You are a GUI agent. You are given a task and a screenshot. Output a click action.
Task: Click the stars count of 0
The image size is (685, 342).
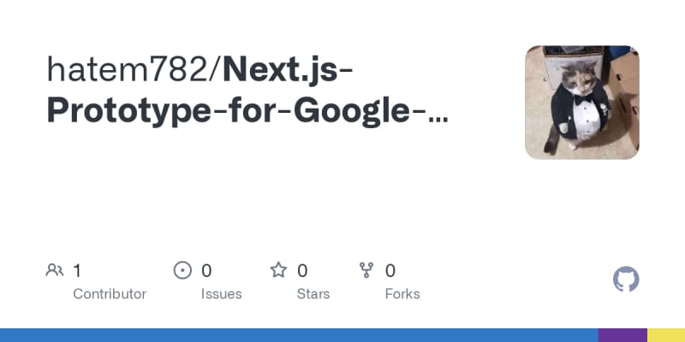[302, 271]
